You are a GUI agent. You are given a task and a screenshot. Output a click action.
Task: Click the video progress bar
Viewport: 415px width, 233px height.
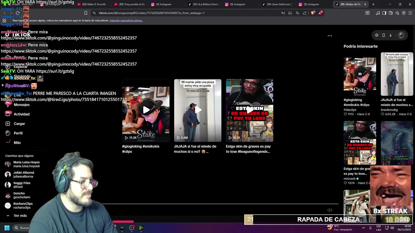(220, 204)
